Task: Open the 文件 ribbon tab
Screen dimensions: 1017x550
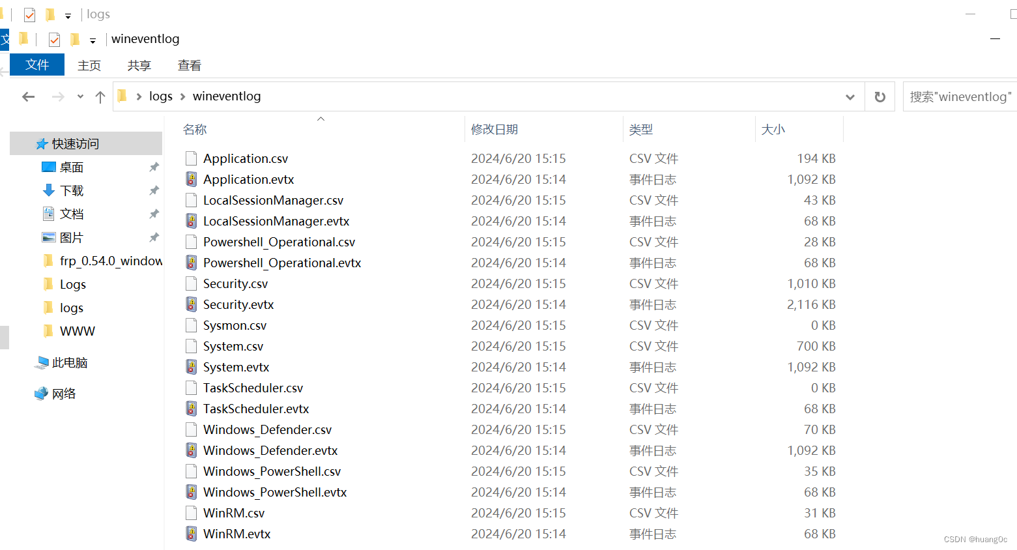Action: [x=37, y=65]
